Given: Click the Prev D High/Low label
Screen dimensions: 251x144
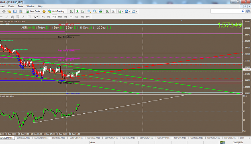Looking at the screenshot, I should 66,37.
